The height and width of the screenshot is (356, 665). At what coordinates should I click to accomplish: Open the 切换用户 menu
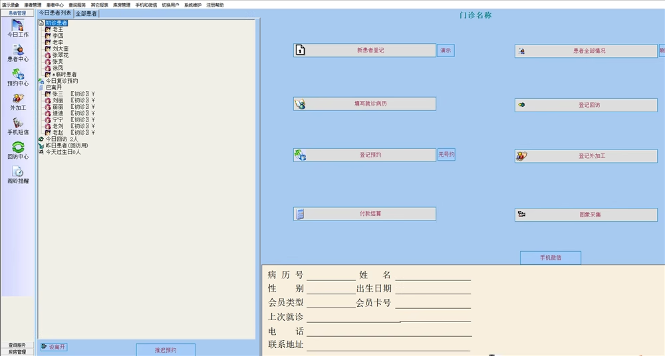(170, 5)
